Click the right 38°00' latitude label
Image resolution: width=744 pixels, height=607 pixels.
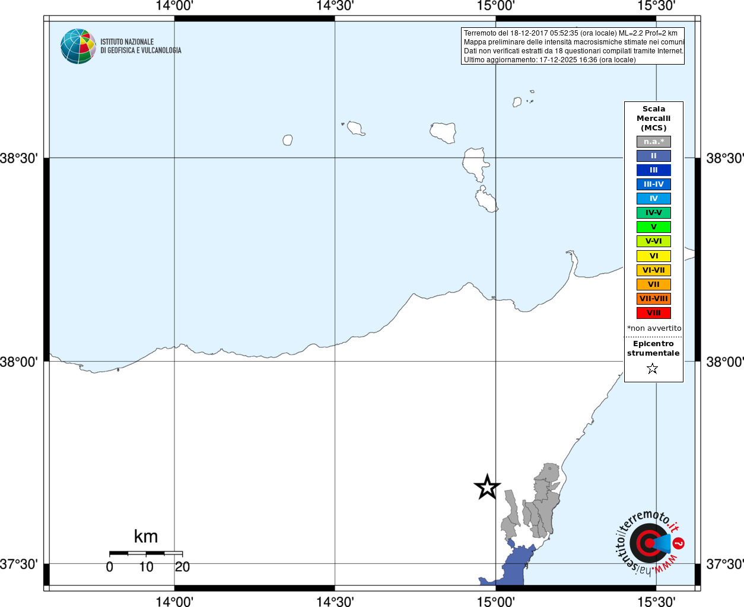725,362
